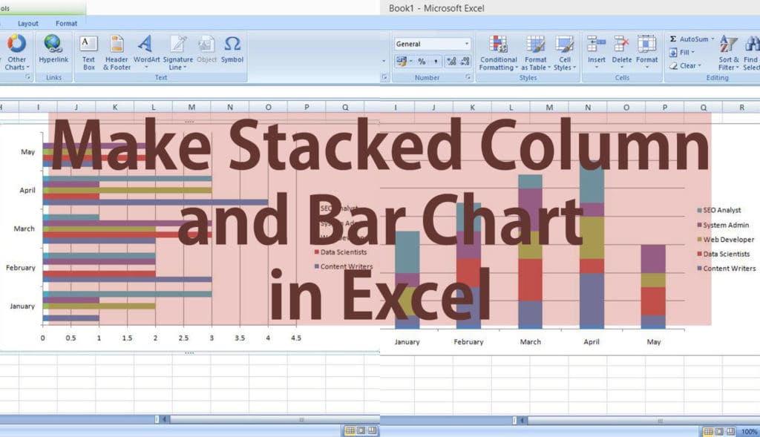Viewport: 760px width, 437px height.
Task: Expand the General number format dropdown
Action: (x=466, y=44)
